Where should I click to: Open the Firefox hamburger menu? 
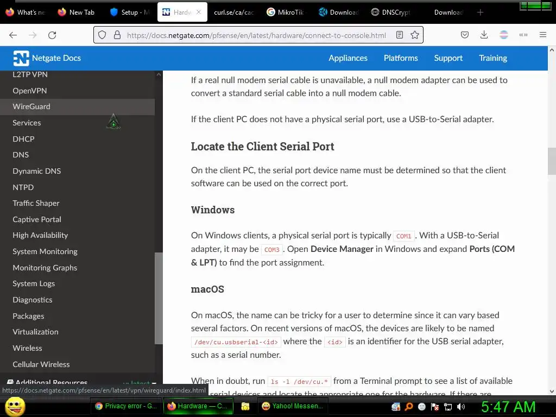[x=543, y=35]
